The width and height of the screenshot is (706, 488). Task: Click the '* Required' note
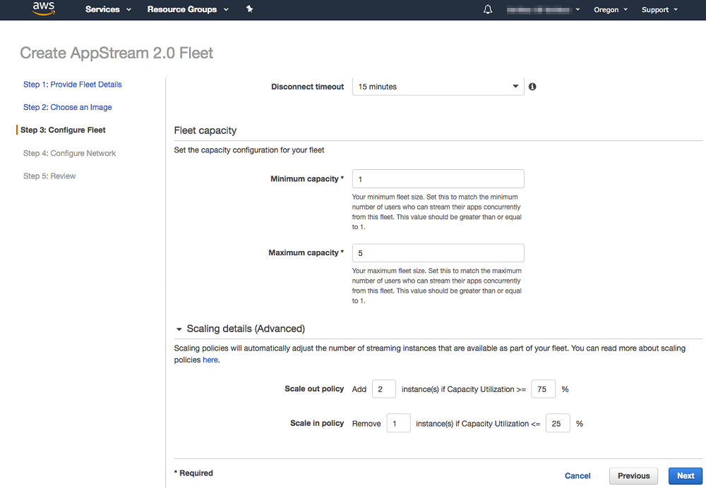coord(193,473)
